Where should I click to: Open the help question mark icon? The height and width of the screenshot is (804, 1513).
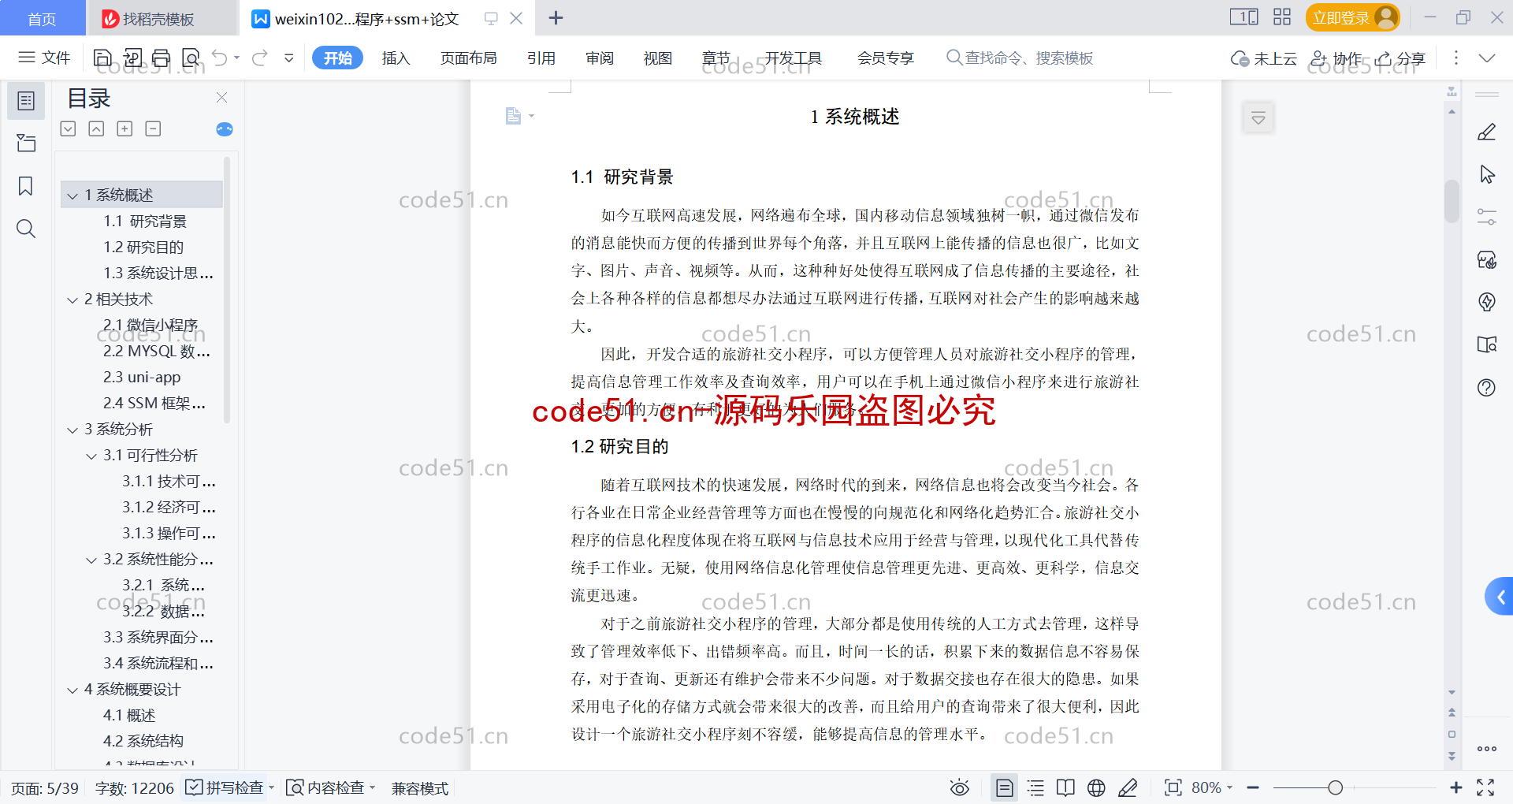click(1487, 387)
